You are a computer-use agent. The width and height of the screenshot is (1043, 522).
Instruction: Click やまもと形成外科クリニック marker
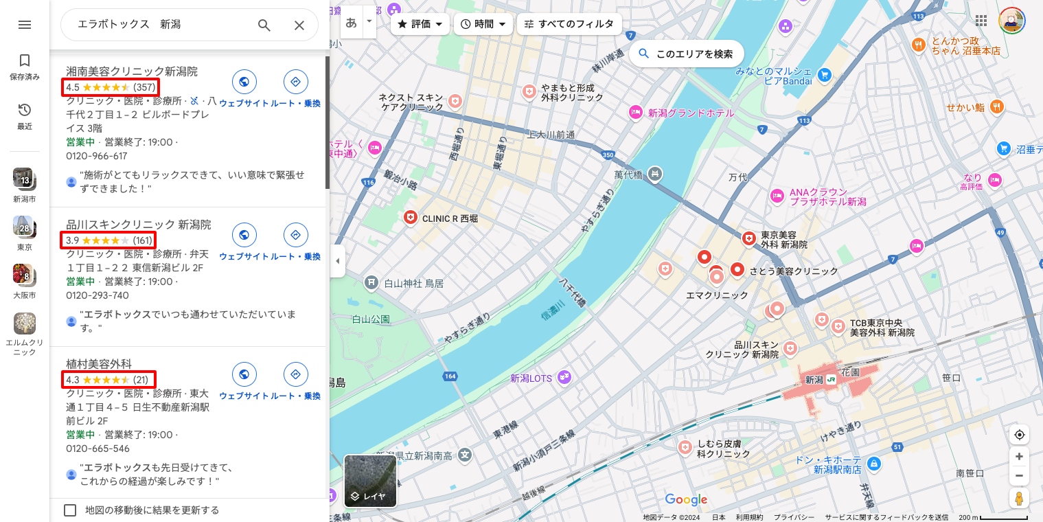(x=529, y=91)
